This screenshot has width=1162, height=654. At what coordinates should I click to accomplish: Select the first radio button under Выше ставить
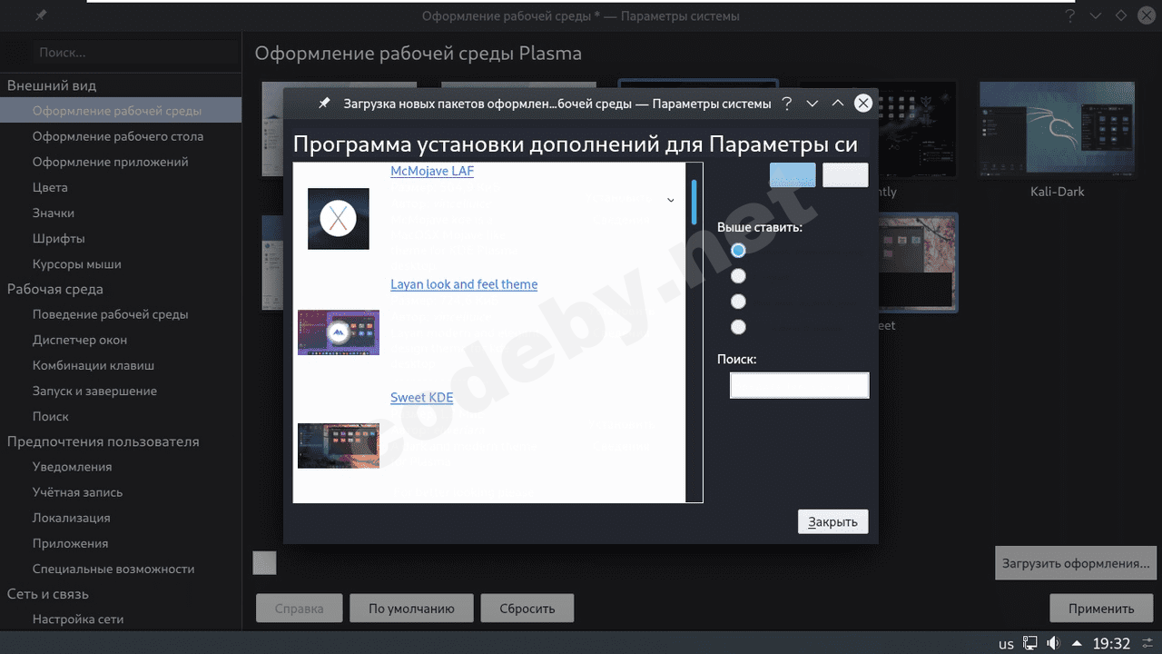tap(738, 250)
